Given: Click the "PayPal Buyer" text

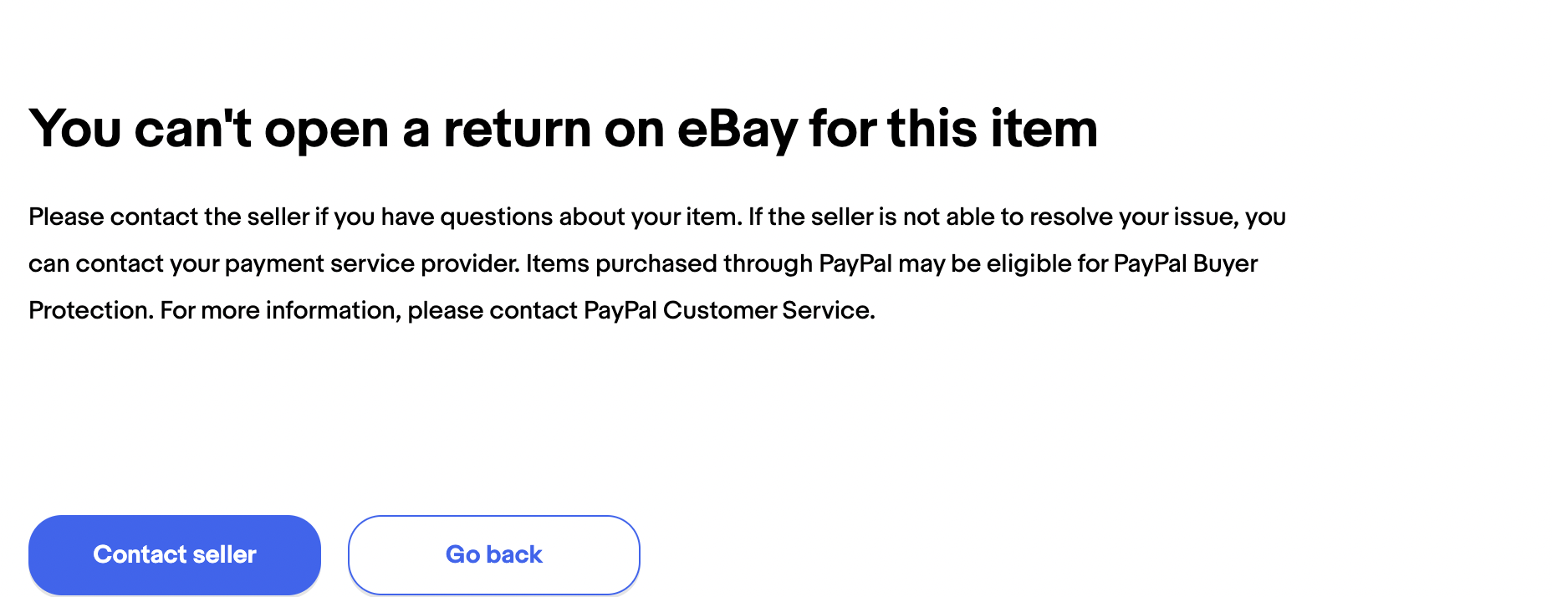Looking at the screenshot, I should (1185, 264).
